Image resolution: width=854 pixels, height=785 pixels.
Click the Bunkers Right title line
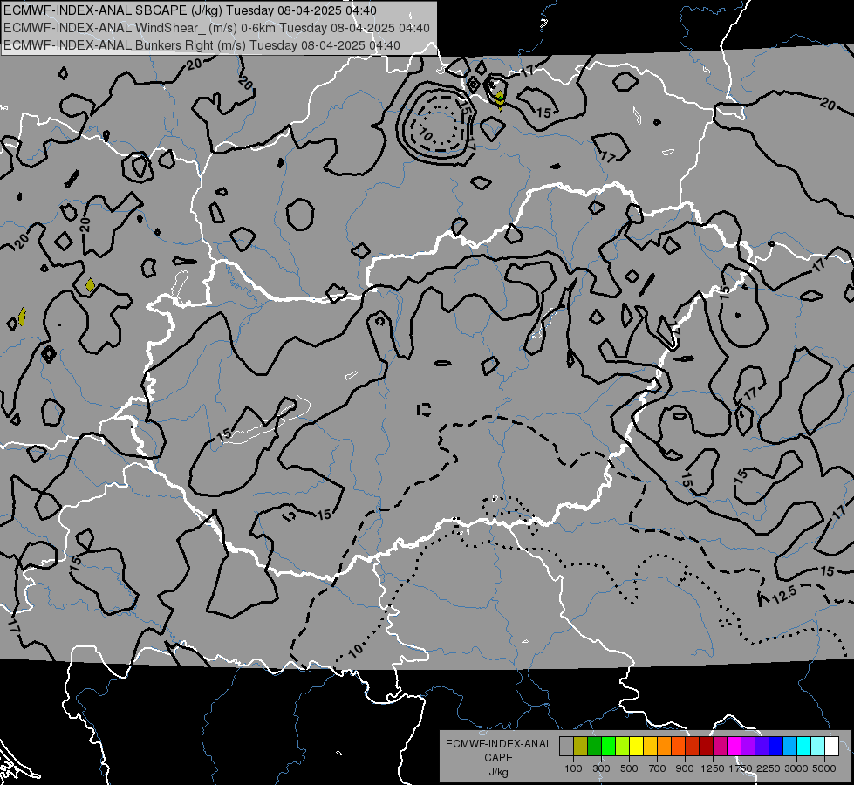tap(202, 45)
